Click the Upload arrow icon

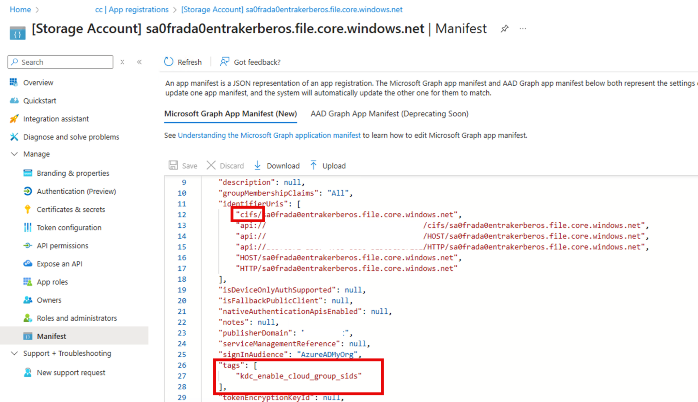(x=313, y=165)
